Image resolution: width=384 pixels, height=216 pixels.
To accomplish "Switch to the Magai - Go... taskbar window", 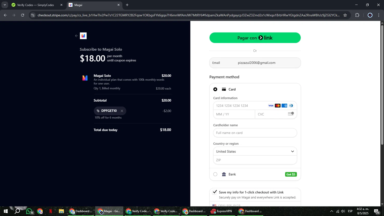I will (x=109, y=211).
